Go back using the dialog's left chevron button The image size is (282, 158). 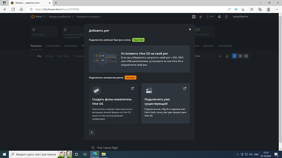tap(92, 132)
